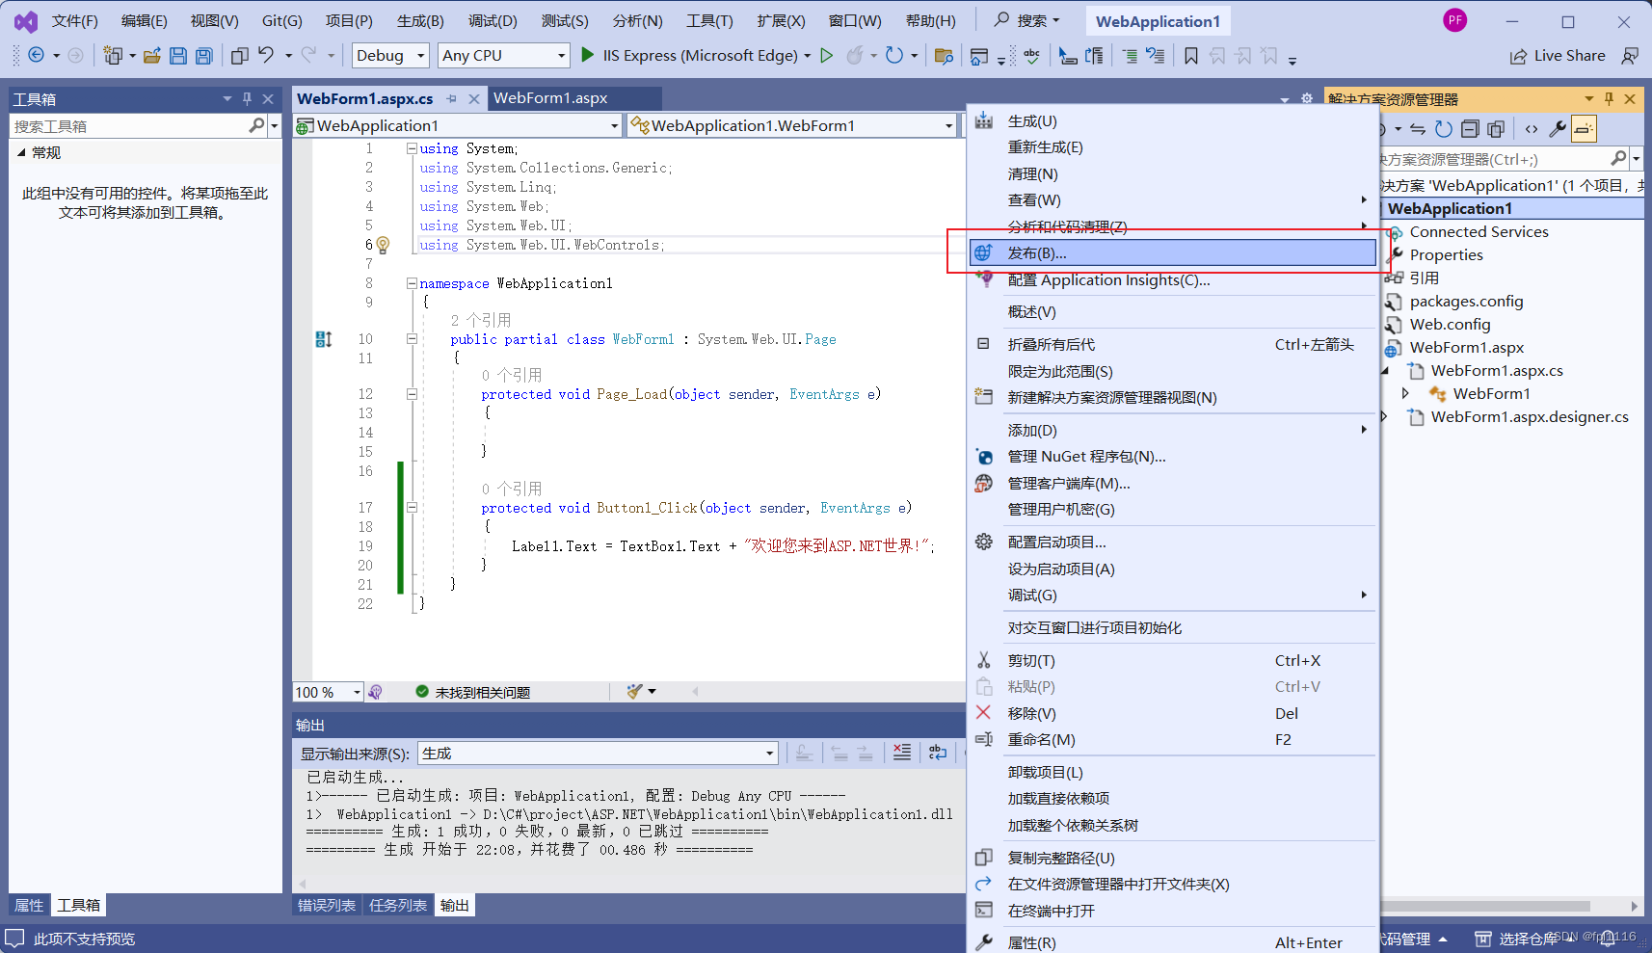Click 未找到相关问题 status indicator
Image resolution: width=1652 pixels, height=953 pixels.
(x=473, y=692)
